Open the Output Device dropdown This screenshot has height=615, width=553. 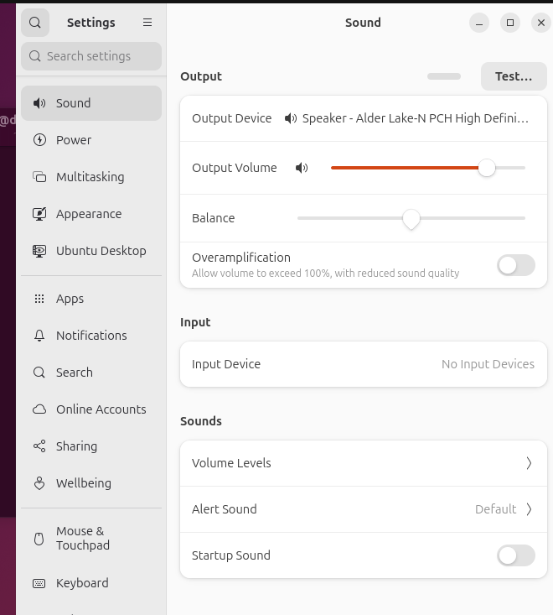[407, 118]
